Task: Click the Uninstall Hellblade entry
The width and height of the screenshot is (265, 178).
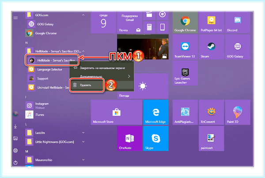Action: pos(48,88)
